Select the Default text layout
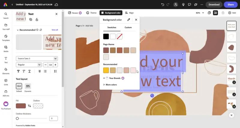The width and height of the screenshot is (240, 128). (x=19, y=86)
